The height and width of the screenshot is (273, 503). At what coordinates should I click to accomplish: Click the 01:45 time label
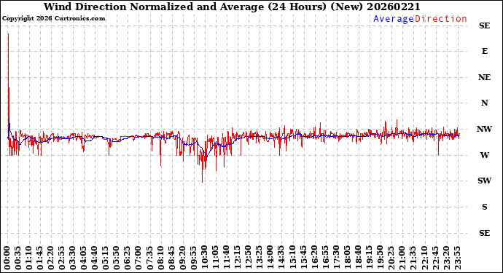coord(40,258)
